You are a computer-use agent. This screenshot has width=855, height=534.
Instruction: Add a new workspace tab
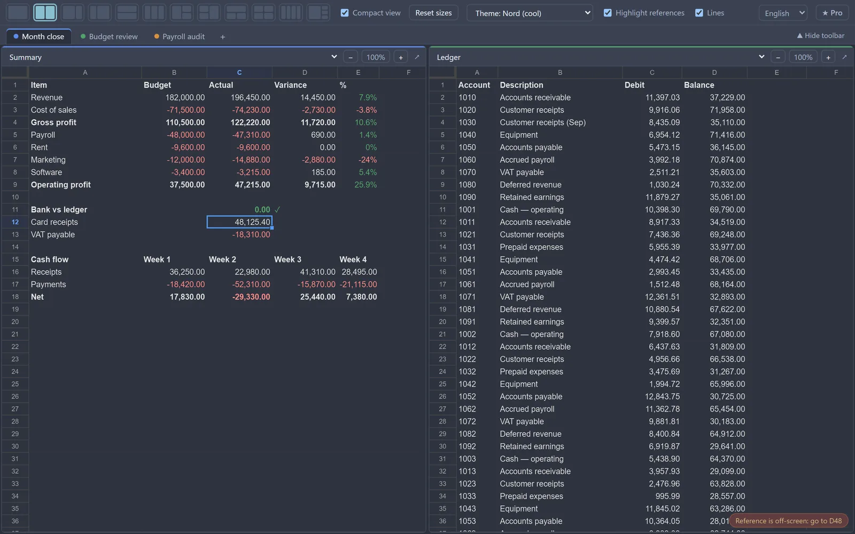pos(223,37)
